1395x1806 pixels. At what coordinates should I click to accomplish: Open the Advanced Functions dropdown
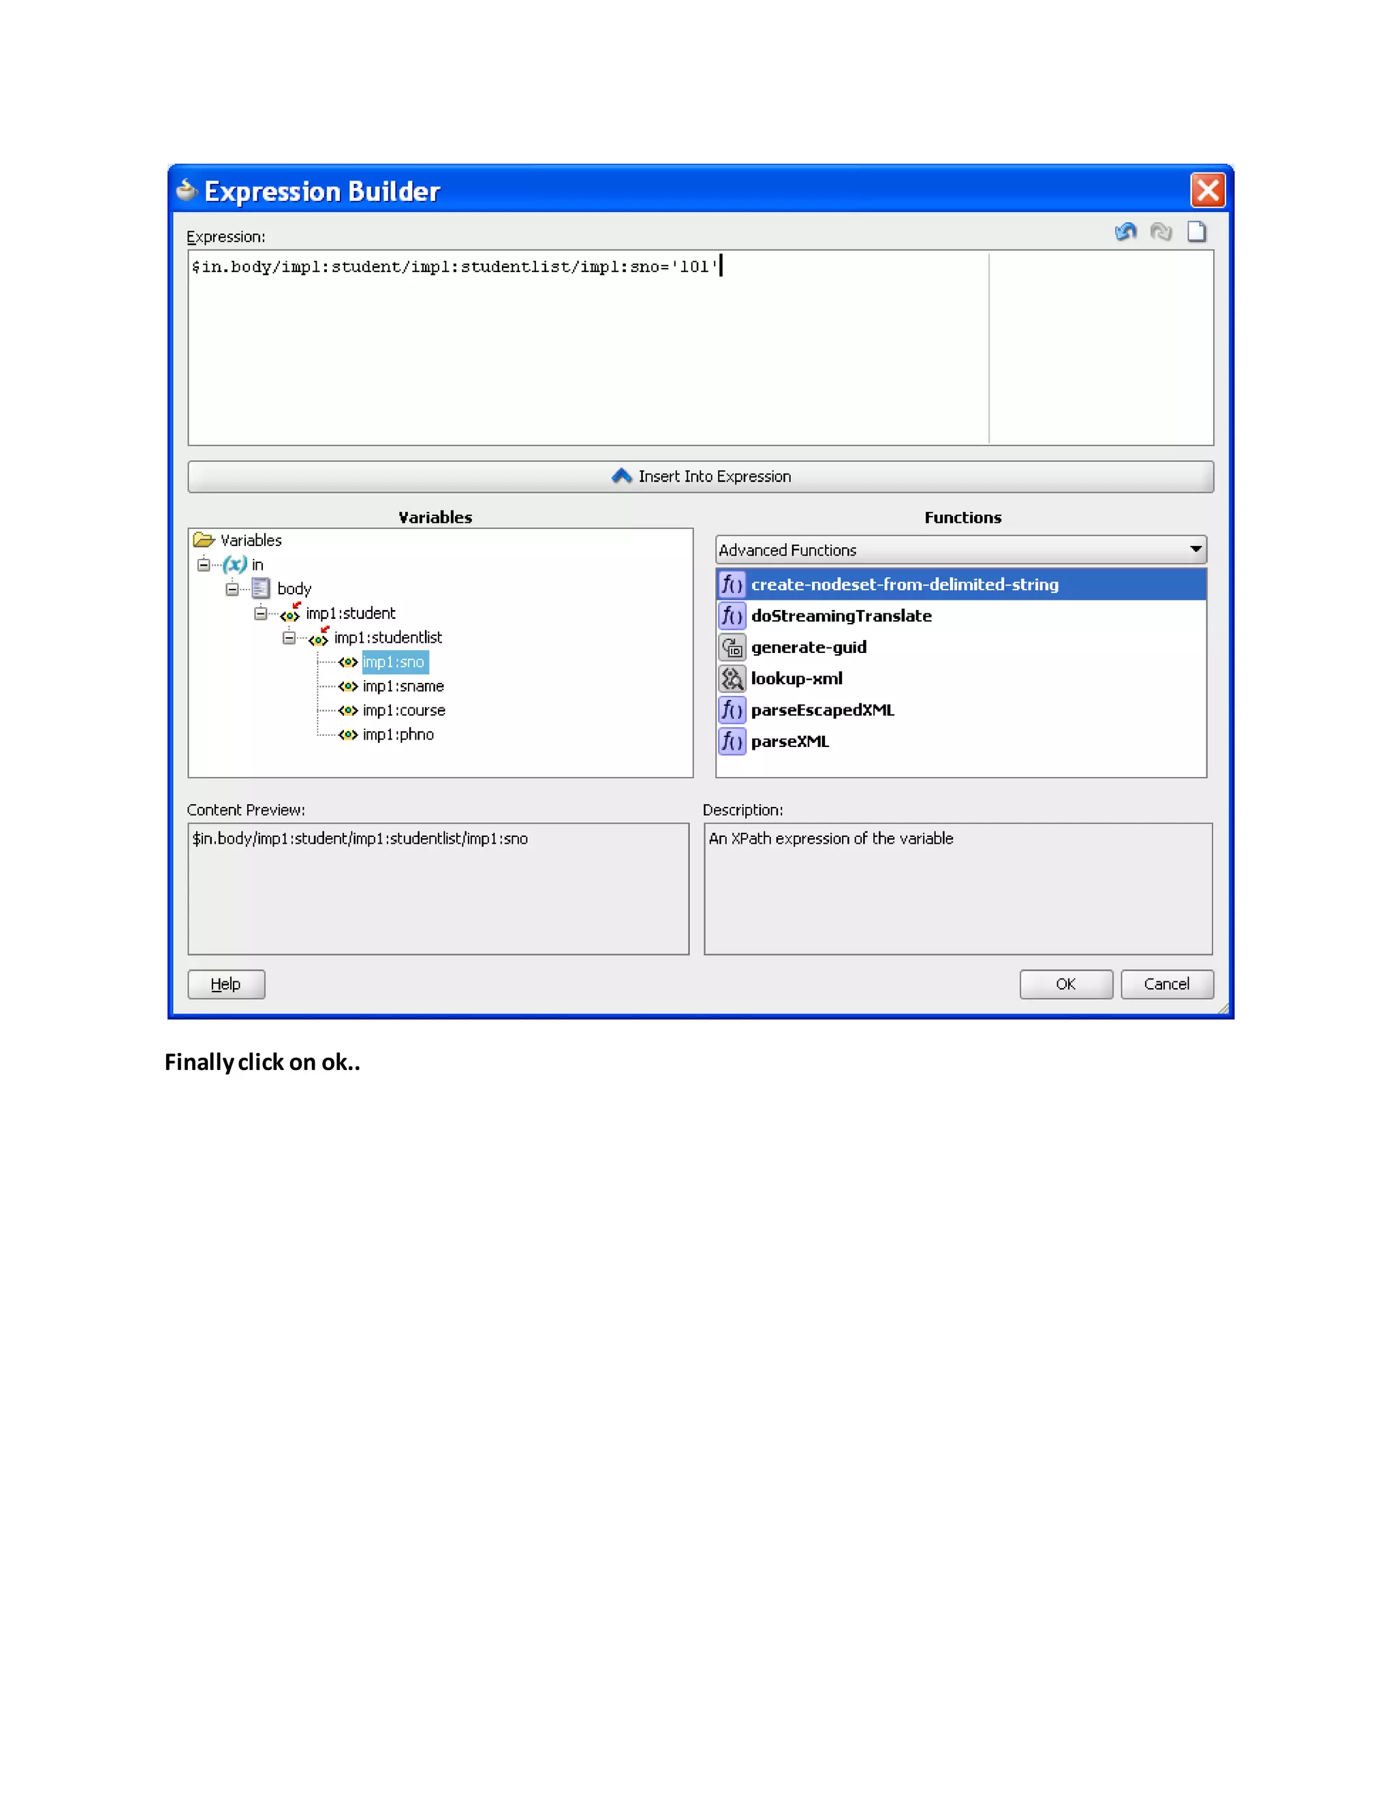tap(1195, 550)
